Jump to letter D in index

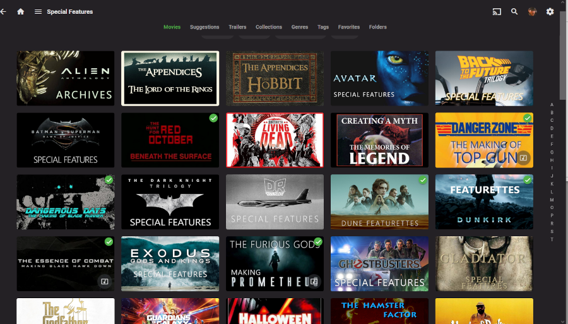click(x=552, y=128)
